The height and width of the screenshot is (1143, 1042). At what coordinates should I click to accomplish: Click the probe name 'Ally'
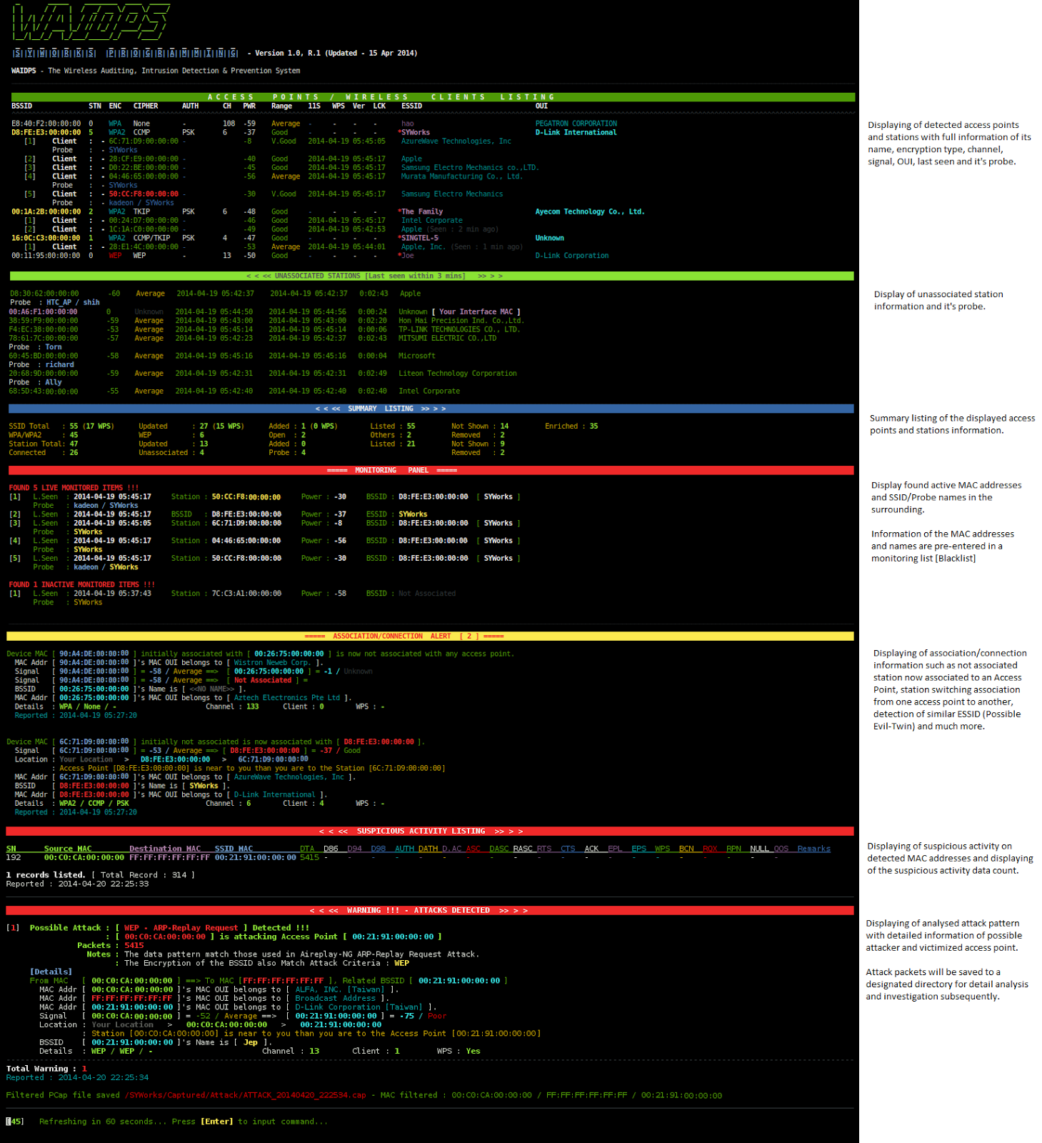[54, 382]
